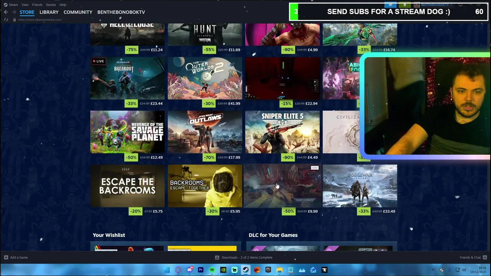Click the padlock icon beside the store URL

[x=15, y=20]
